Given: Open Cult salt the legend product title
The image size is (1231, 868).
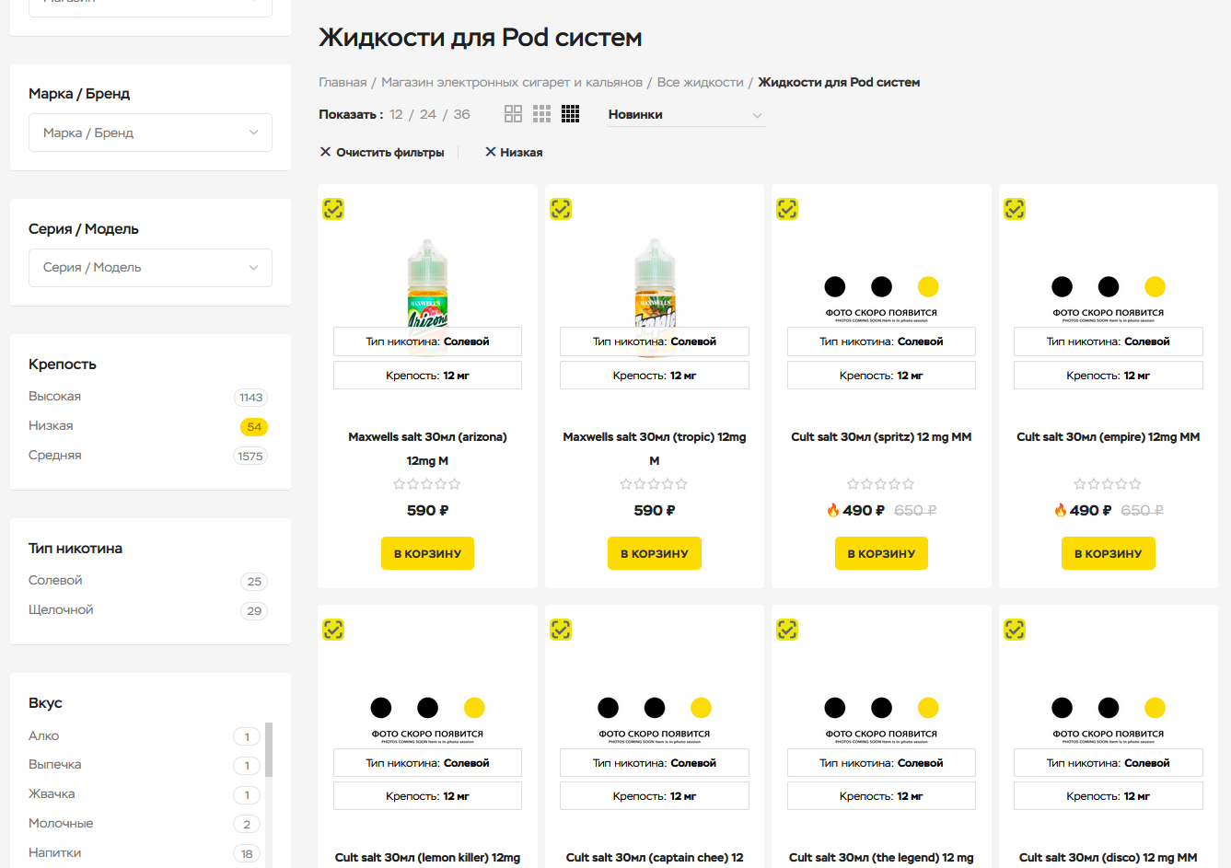Looking at the screenshot, I should tap(881, 858).
